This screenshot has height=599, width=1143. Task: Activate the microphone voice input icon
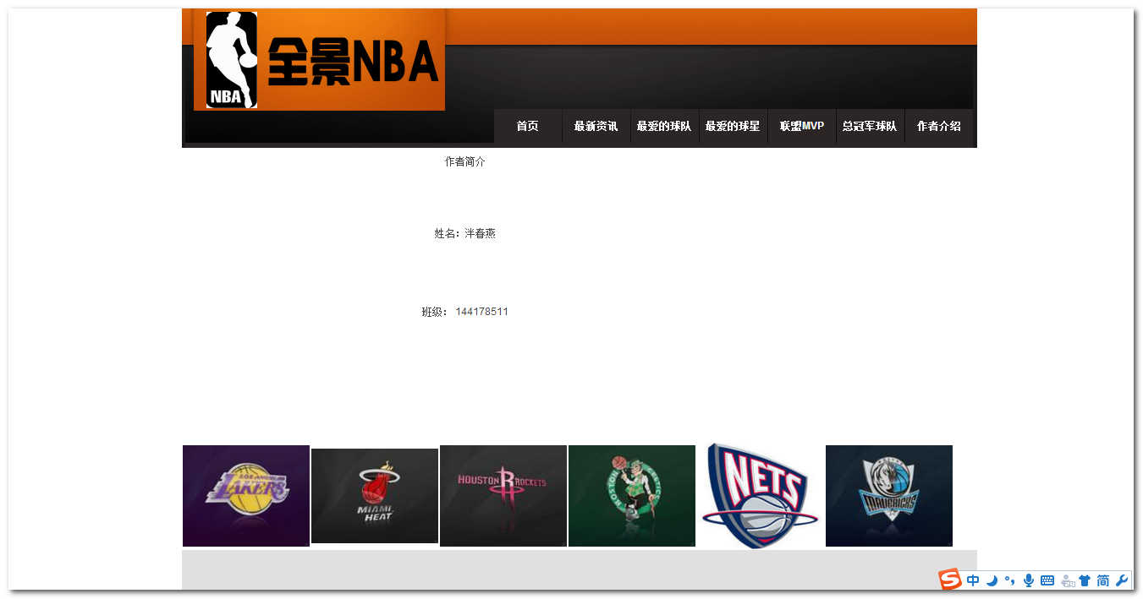(1029, 580)
